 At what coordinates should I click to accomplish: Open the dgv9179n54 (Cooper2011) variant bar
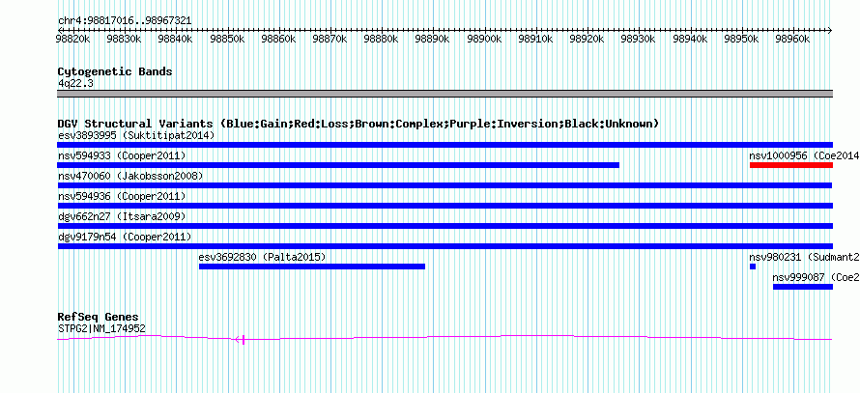click(444, 246)
